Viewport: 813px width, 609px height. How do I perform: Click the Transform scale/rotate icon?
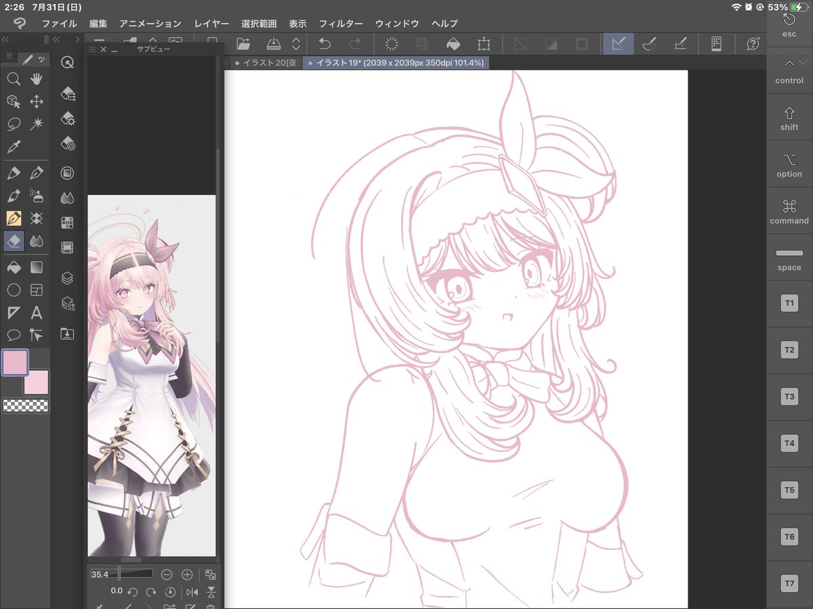pyautogui.click(x=484, y=44)
